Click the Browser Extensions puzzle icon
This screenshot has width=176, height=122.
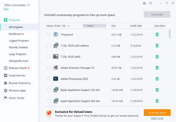point(5,83)
